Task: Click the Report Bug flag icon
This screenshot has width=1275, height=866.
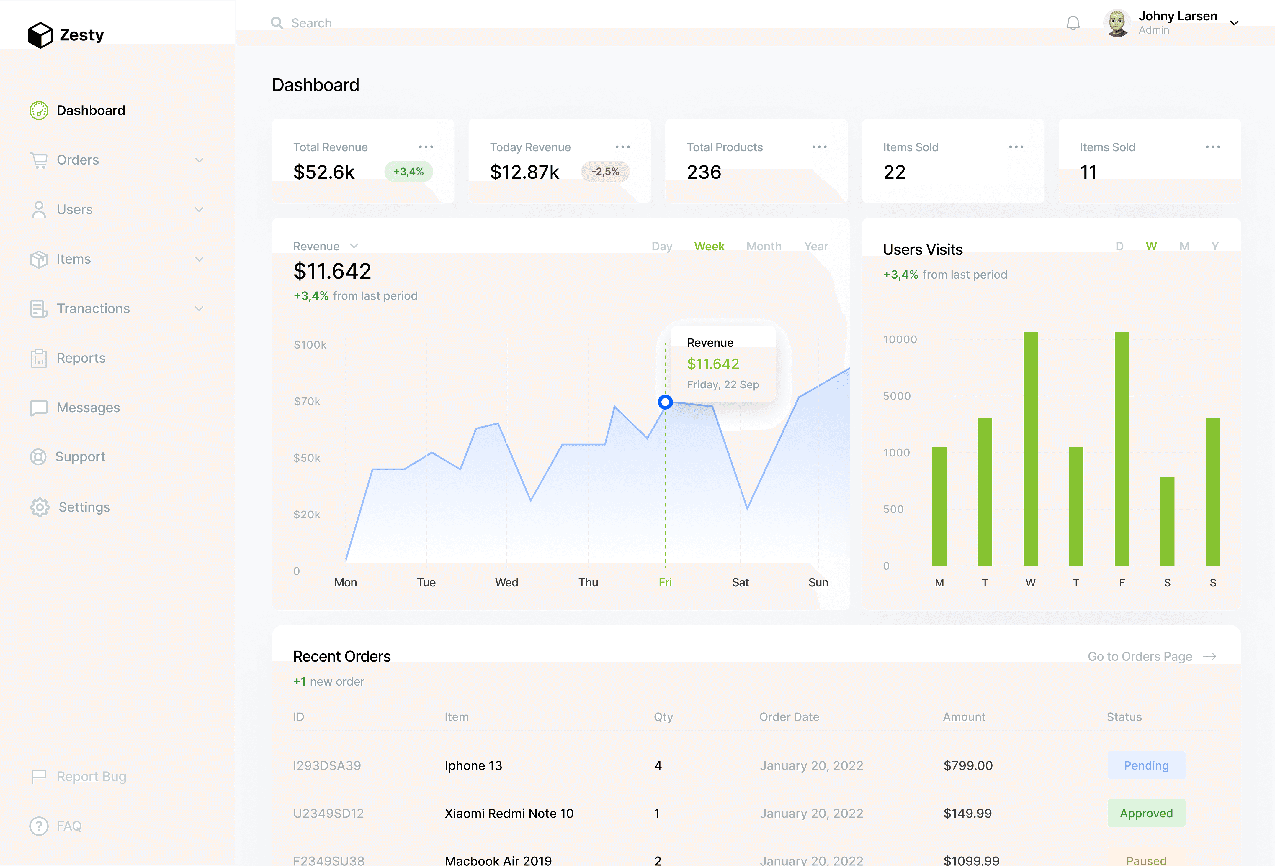Action: click(38, 776)
